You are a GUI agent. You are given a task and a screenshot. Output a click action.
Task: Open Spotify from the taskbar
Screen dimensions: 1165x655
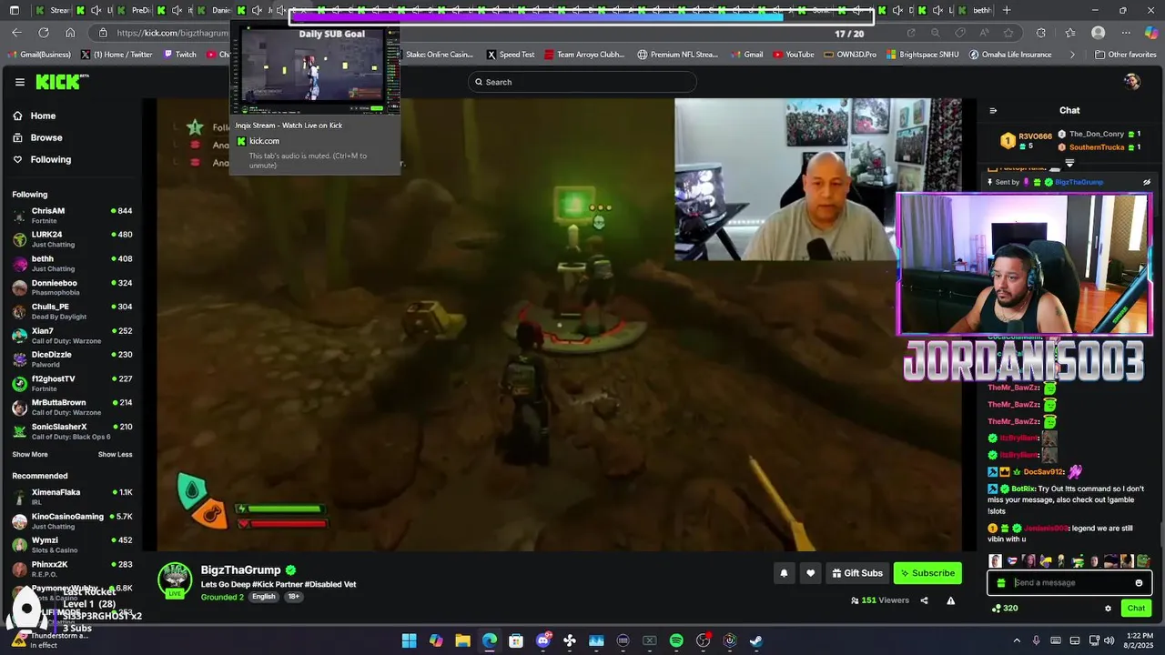pos(676,640)
